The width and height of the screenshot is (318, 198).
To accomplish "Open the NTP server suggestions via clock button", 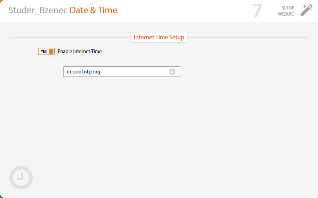I will pyautogui.click(x=173, y=72).
